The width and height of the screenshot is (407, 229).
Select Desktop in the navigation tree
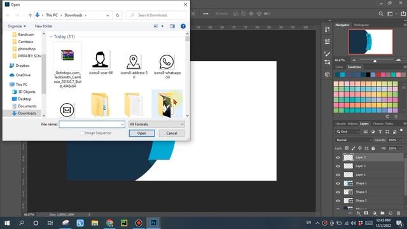click(25, 99)
